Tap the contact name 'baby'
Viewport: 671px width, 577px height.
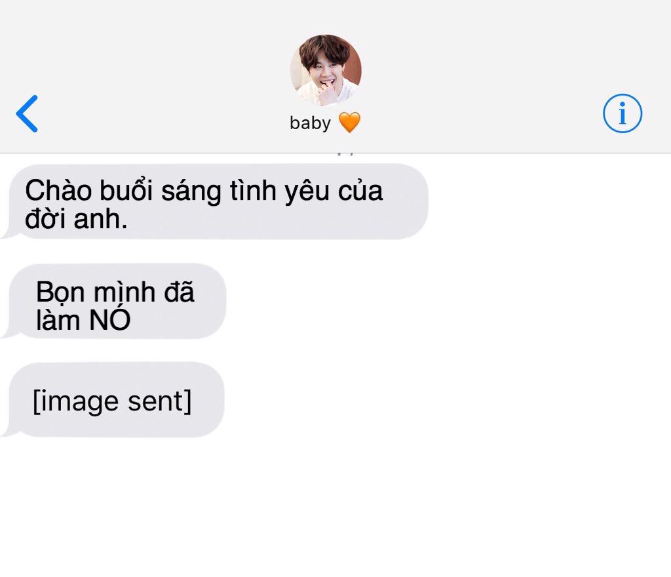point(310,123)
